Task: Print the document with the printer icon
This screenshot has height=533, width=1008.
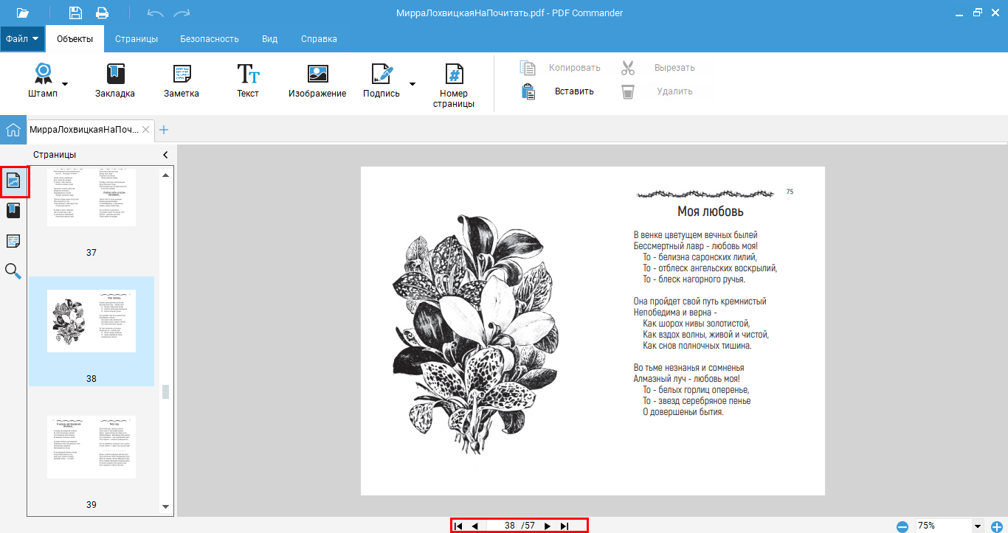Action: click(x=102, y=13)
